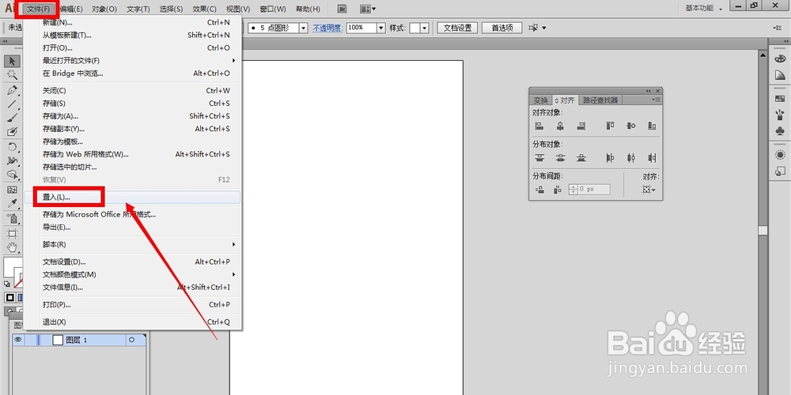The image size is (791, 395).
Task: Click vertical align center icon
Action: (631, 126)
